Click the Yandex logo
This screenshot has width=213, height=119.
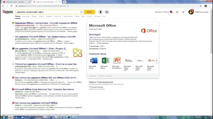(x=8, y=12)
